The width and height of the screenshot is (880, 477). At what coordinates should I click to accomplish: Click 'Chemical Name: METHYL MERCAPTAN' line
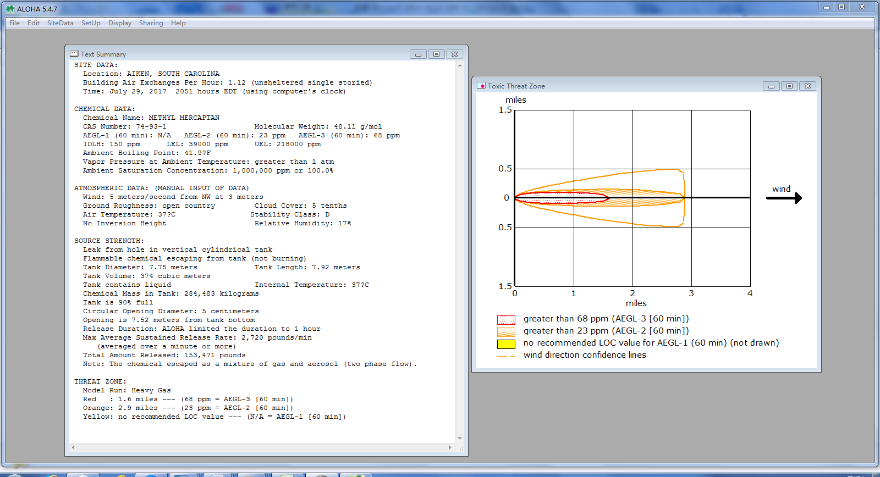(151, 118)
